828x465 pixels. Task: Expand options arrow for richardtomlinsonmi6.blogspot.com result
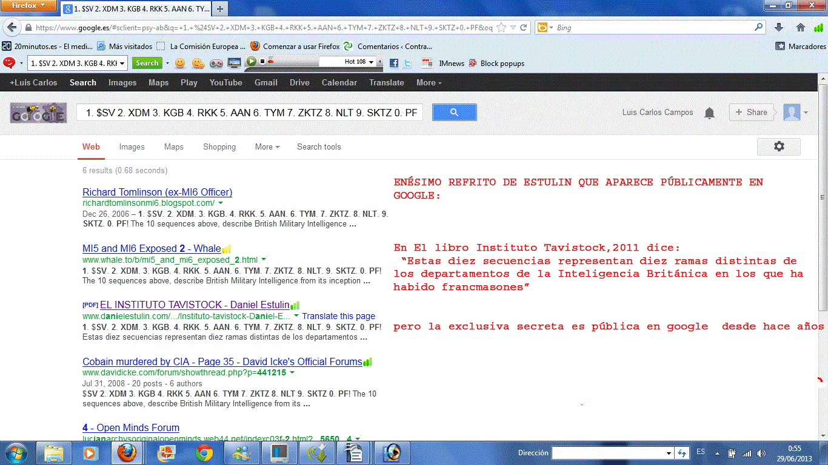(x=221, y=203)
